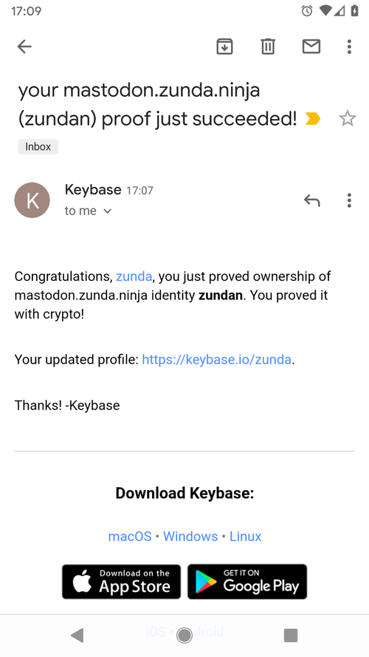The height and width of the screenshot is (657, 369).
Task: Archive this email
Action: click(224, 47)
